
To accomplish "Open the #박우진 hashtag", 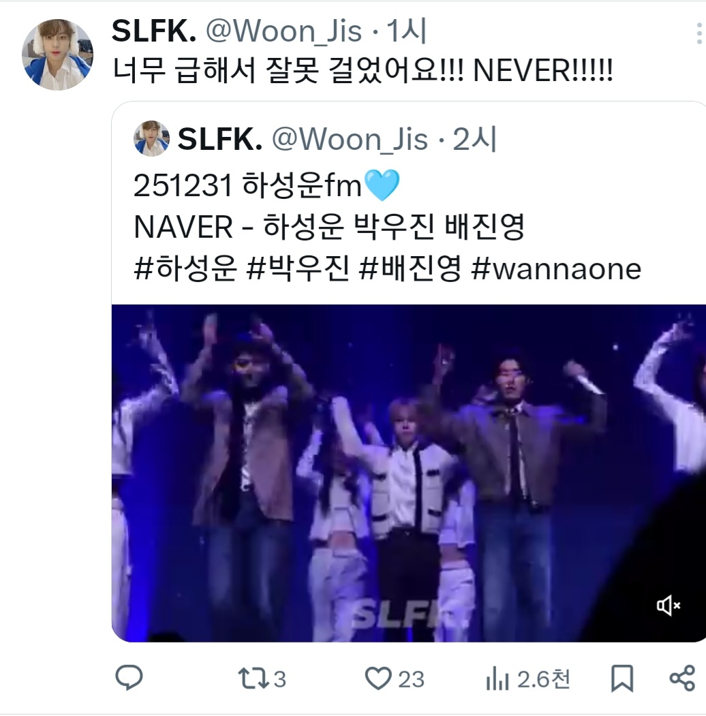I will (298, 268).
